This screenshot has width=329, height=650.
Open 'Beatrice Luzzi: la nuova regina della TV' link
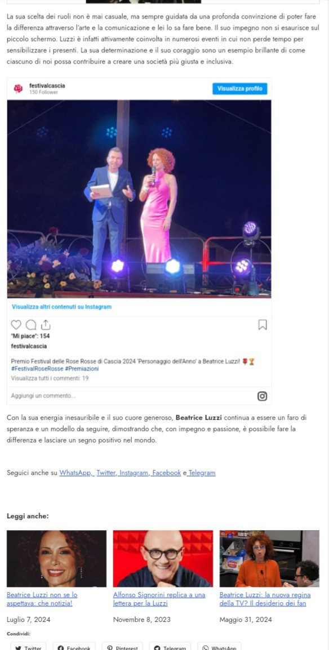[265, 599]
